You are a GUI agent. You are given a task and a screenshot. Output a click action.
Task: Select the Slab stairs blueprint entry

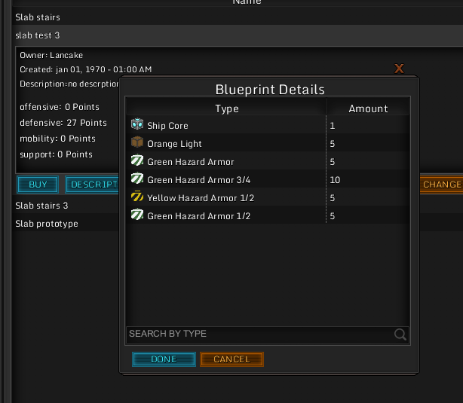38,17
